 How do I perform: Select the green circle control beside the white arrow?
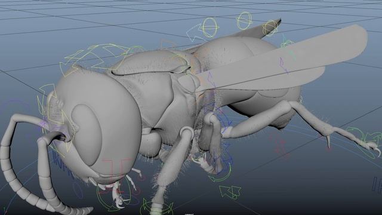pos(210,27)
